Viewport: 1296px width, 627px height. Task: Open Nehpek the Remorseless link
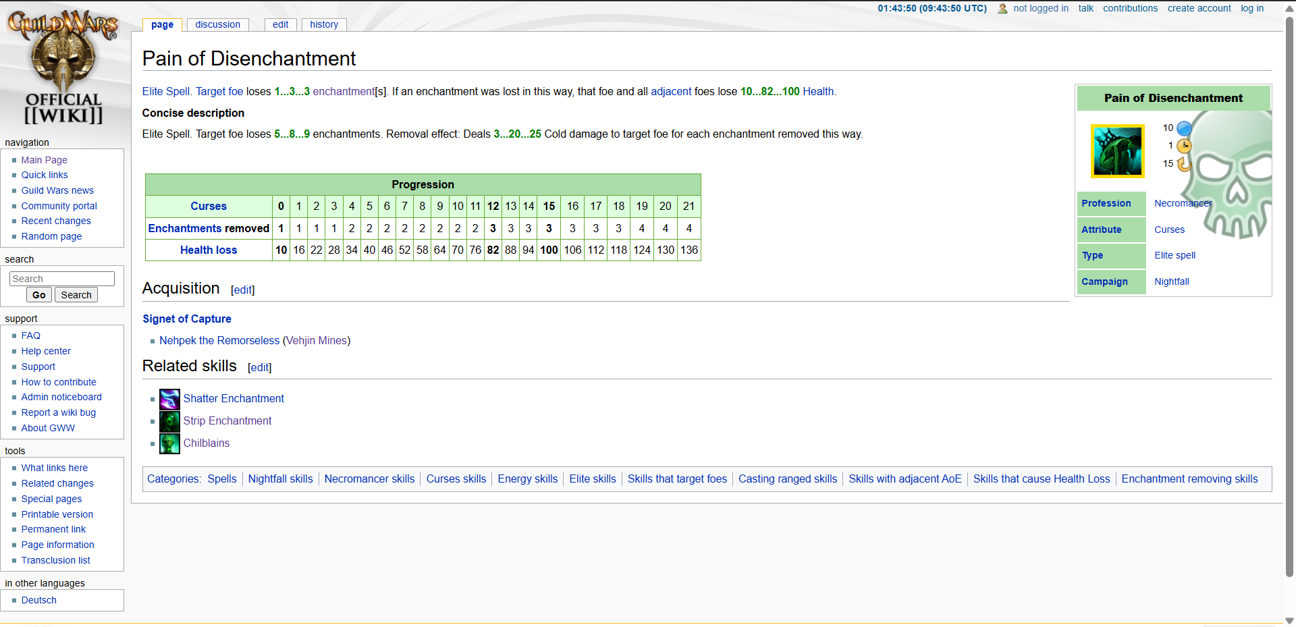[219, 340]
